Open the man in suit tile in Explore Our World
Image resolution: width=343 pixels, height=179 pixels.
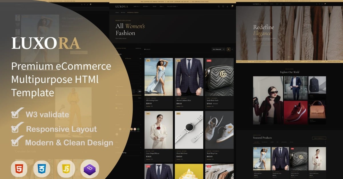coord(296,88)
